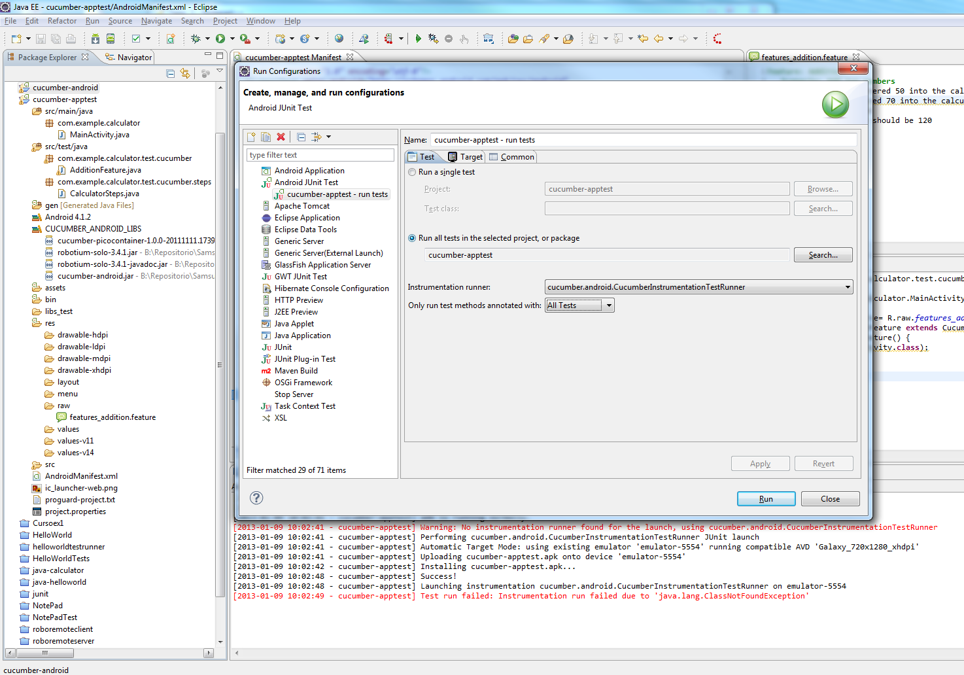Image resolution: width=964 pixels, height=675 pixels.
Task: Open the Project menu
Action: point(225,21)
